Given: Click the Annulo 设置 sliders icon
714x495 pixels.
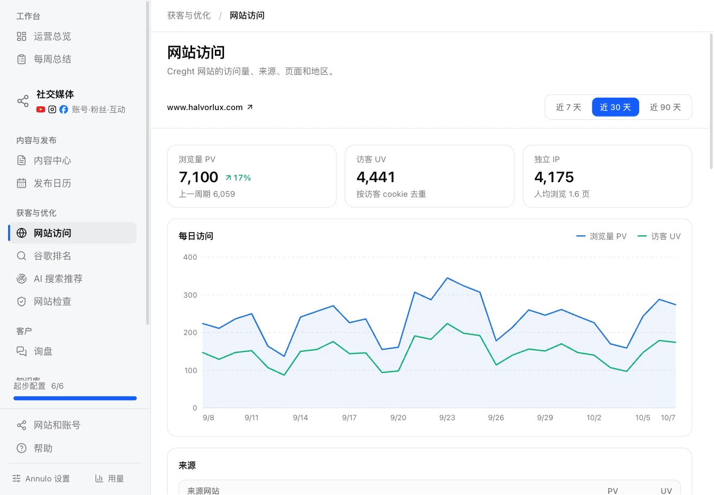Looking at the screenshot, I should pyautogui.click(x=17, y=479).
